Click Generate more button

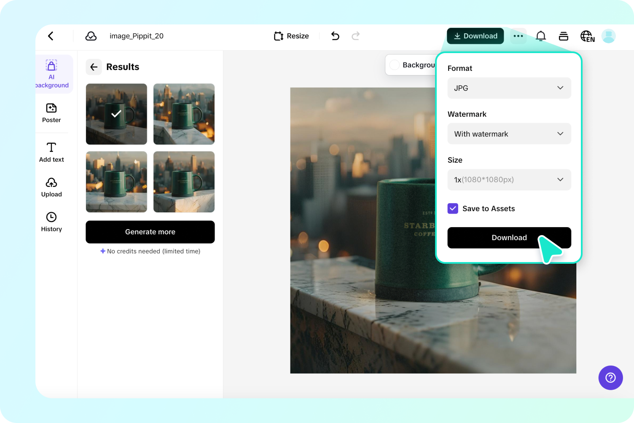(x=150, y=232)
